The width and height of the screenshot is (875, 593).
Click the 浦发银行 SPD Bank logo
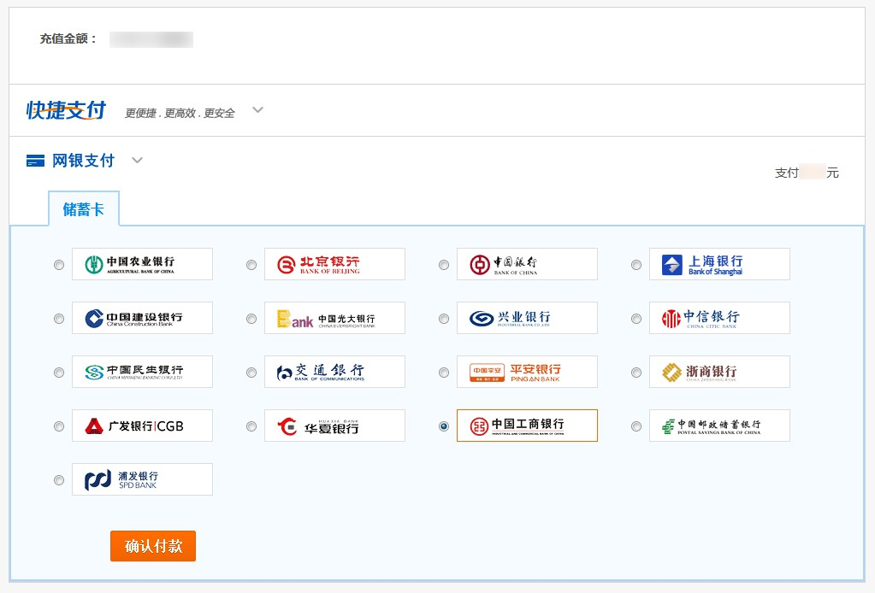pos(142,479)
